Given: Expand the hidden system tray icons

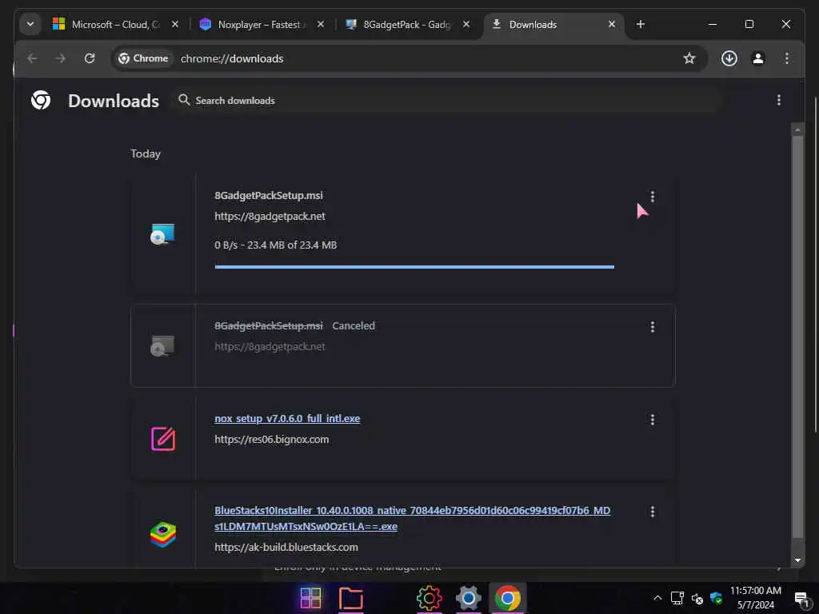Looking at the screenshot, I should pyautogui.click(x=657, y=598).
